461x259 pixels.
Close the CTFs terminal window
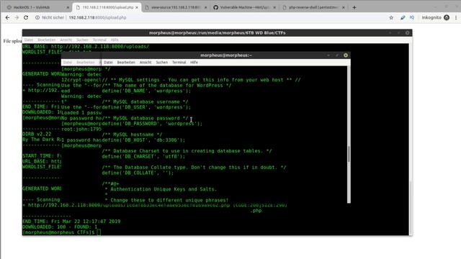(408, 33)
